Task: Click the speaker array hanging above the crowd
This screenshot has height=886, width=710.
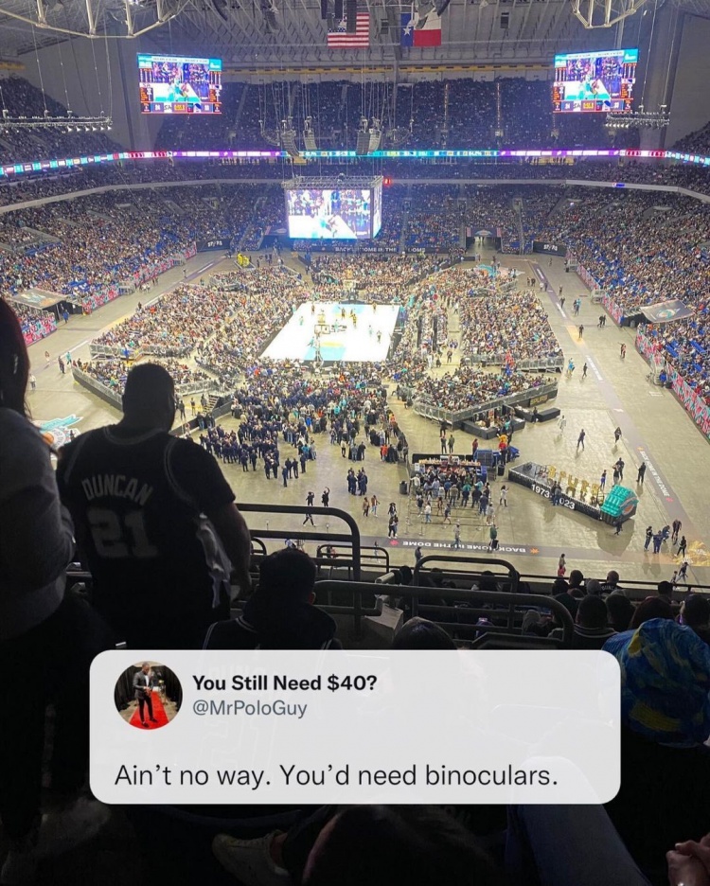Action: coord(331,138)
